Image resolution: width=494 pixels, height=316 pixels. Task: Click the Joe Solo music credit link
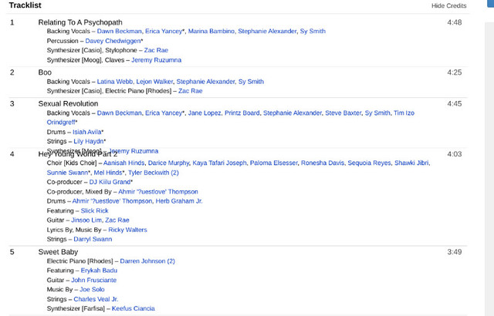pyautogui.click(x=91, y=289)
